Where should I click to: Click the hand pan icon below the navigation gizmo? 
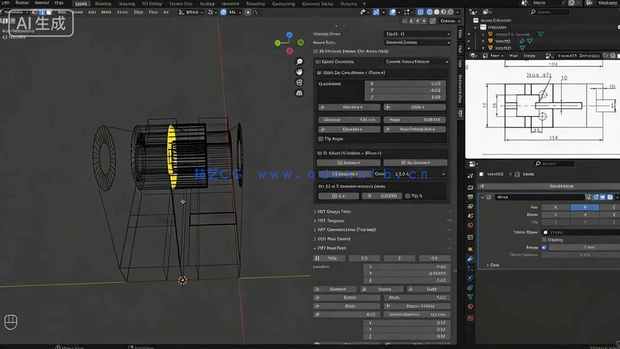click(299, 72)
